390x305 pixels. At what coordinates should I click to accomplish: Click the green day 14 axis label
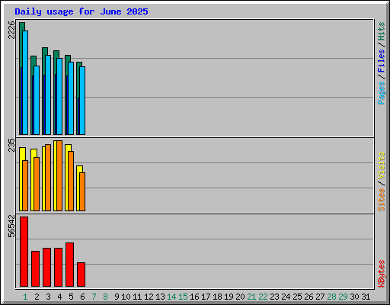[171, 297]
